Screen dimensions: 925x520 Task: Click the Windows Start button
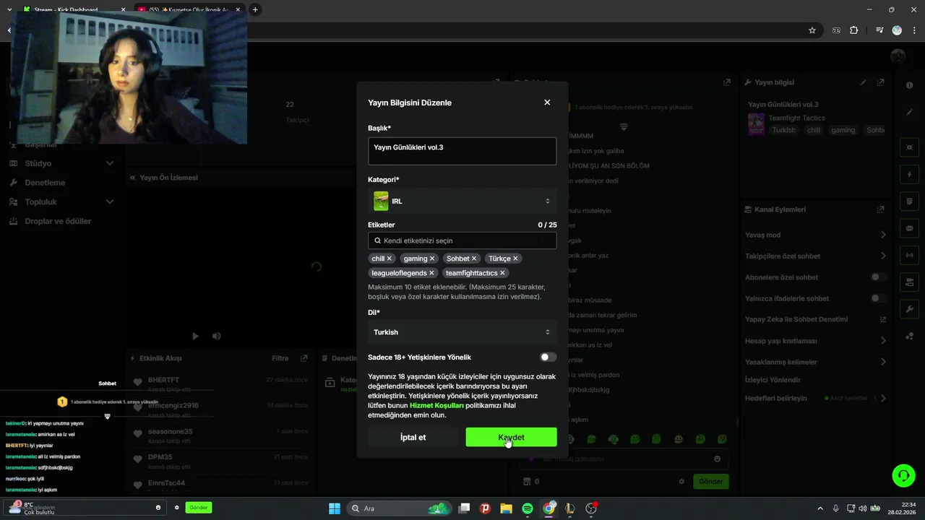click(335, 508)
